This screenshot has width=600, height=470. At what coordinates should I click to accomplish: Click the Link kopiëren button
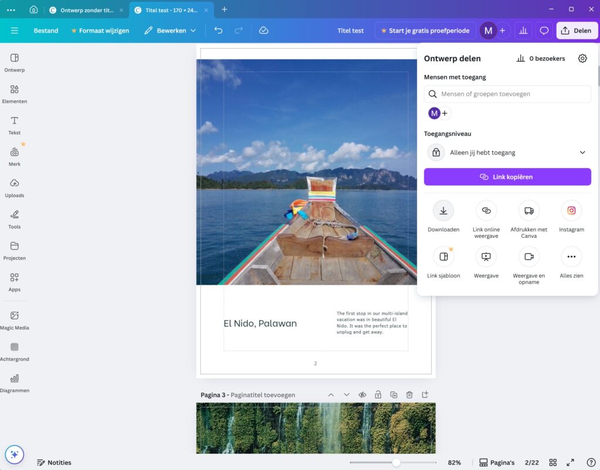[x=507, y=176]
